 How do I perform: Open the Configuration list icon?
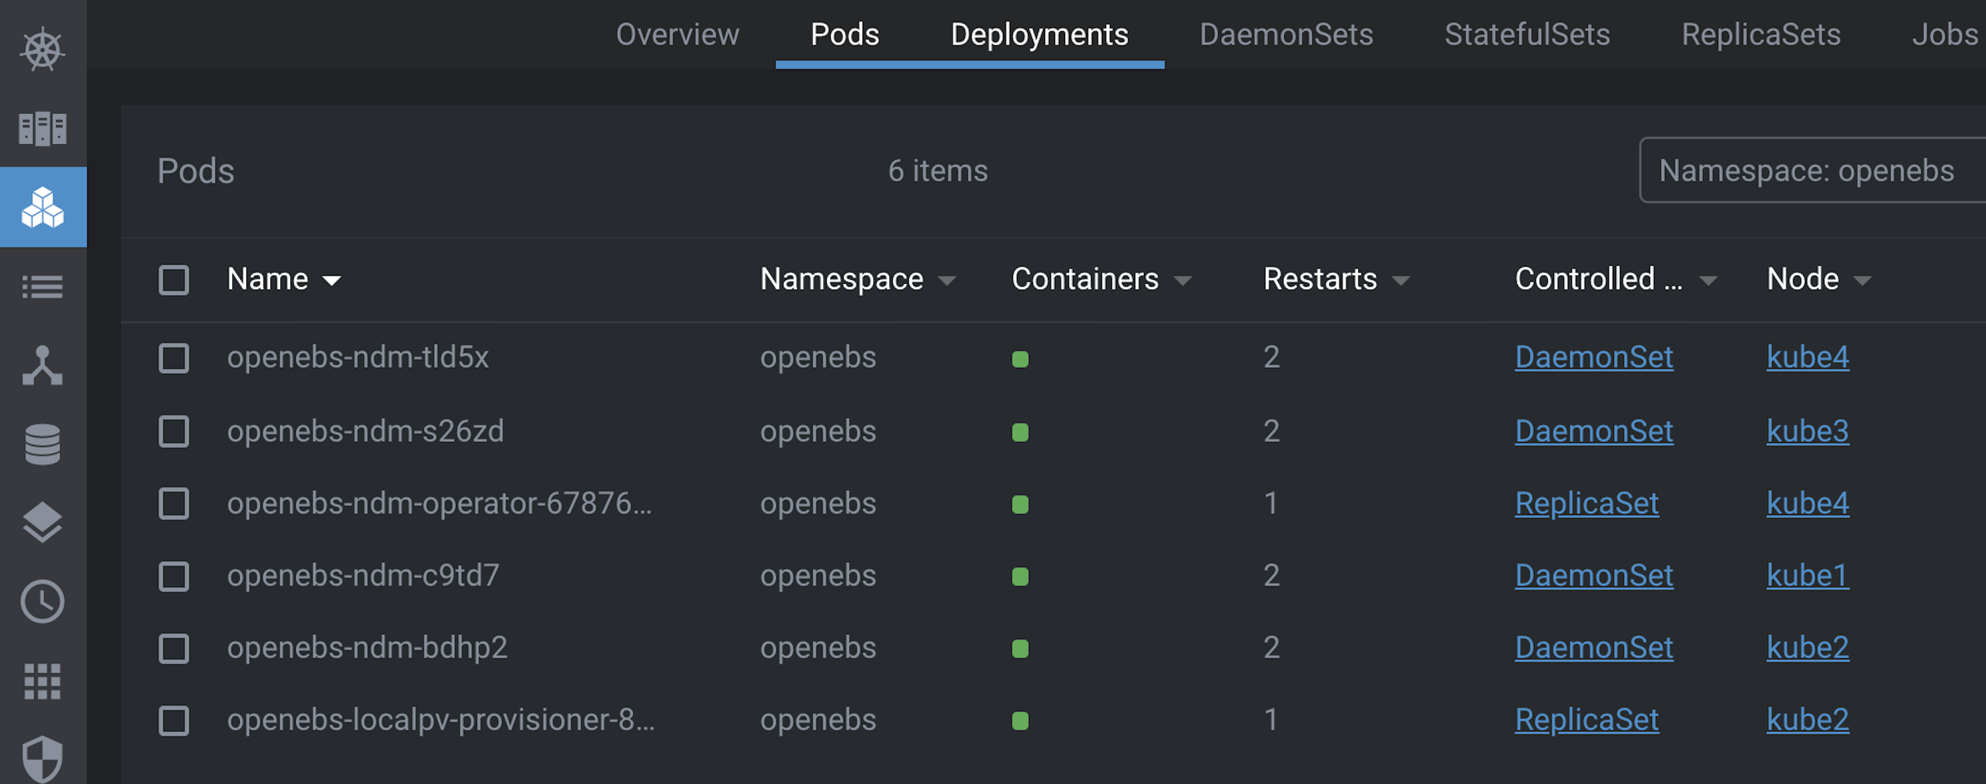pyautogui.click(x=42, y=286)
